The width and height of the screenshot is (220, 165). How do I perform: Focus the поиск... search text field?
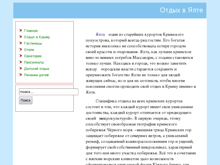click(x=48, y=92)
